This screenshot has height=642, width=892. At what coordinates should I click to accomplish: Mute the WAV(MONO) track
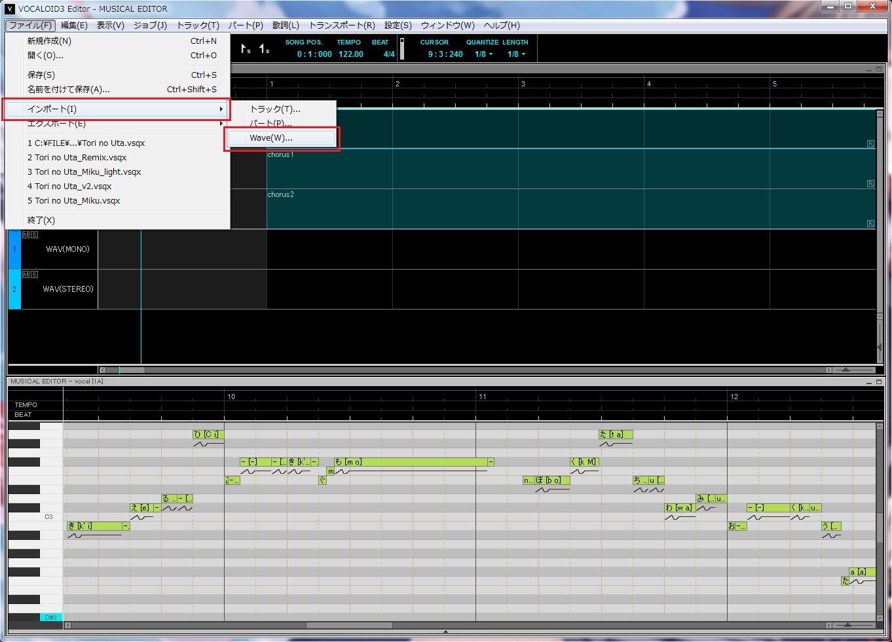[26, 234]
